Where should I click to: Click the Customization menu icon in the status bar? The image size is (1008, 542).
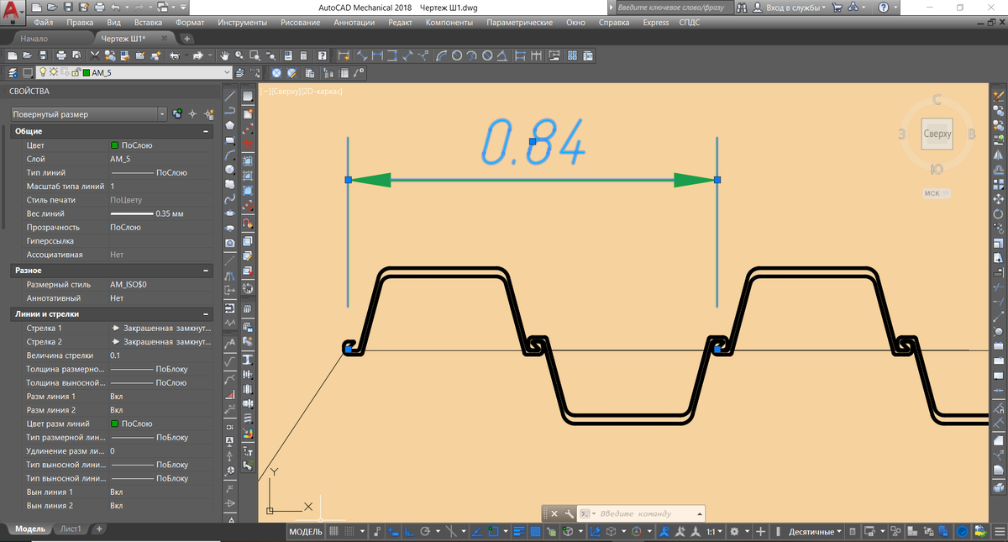[999, 532]
